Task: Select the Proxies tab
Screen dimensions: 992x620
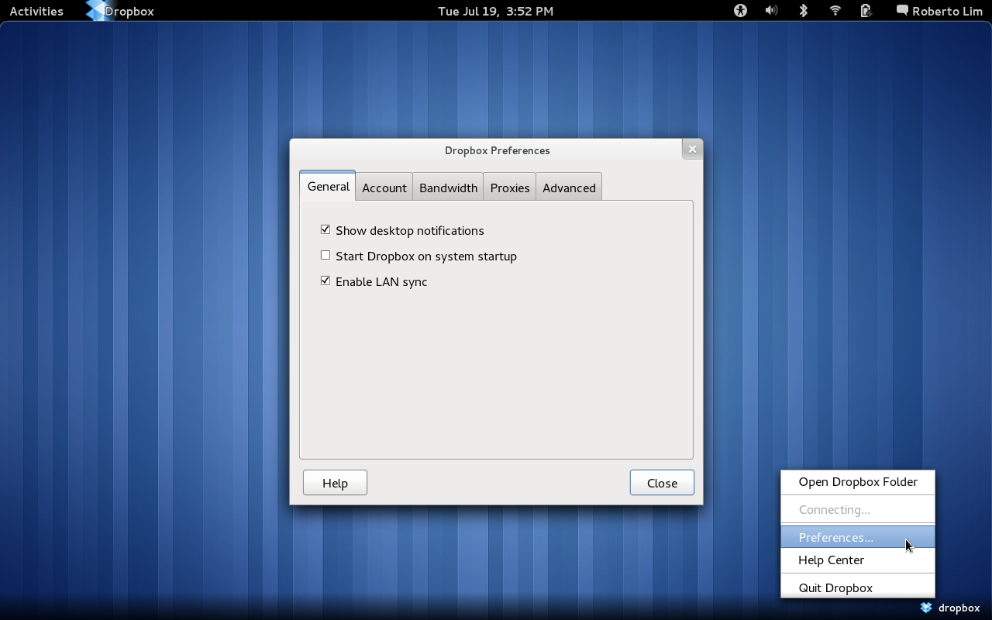Action: tap(510, 188)
